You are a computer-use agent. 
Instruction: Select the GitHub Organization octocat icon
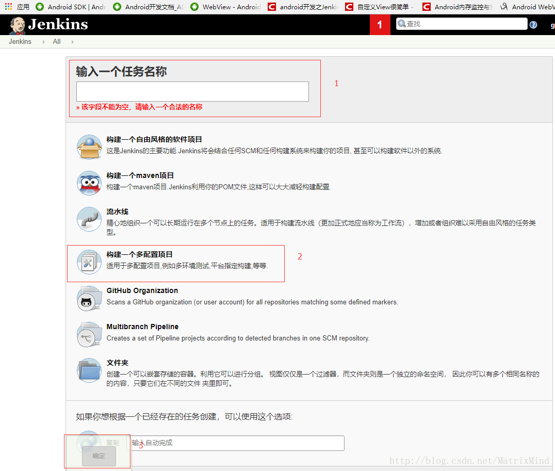coord(89,298)
